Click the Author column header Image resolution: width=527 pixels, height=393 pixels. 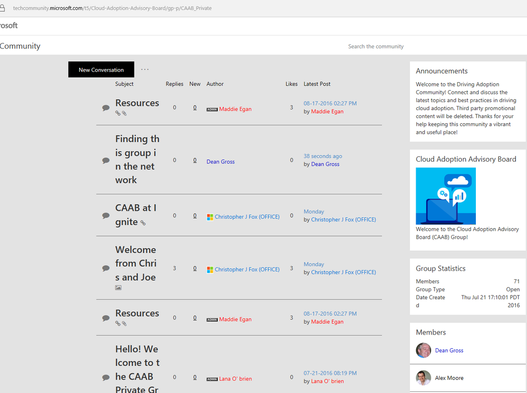(x=215, y=84)
